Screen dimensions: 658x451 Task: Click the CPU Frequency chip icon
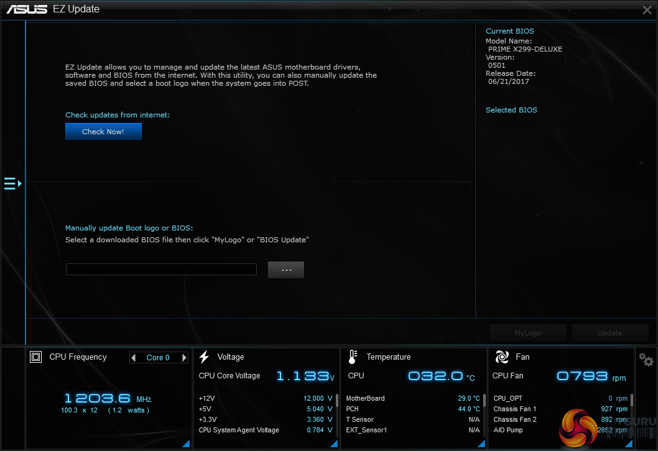coord(35,357)
